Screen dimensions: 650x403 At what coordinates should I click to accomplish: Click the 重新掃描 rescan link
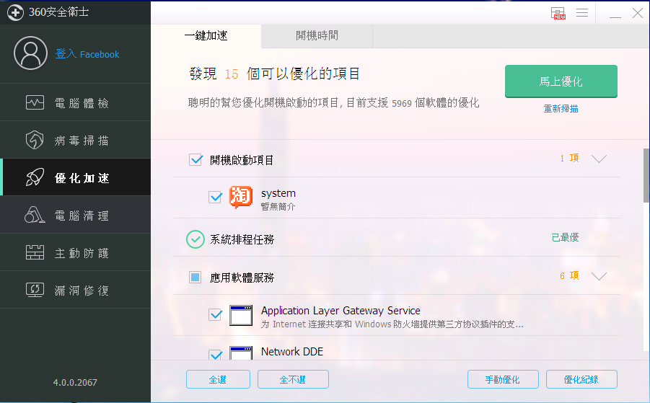[561, 109]
